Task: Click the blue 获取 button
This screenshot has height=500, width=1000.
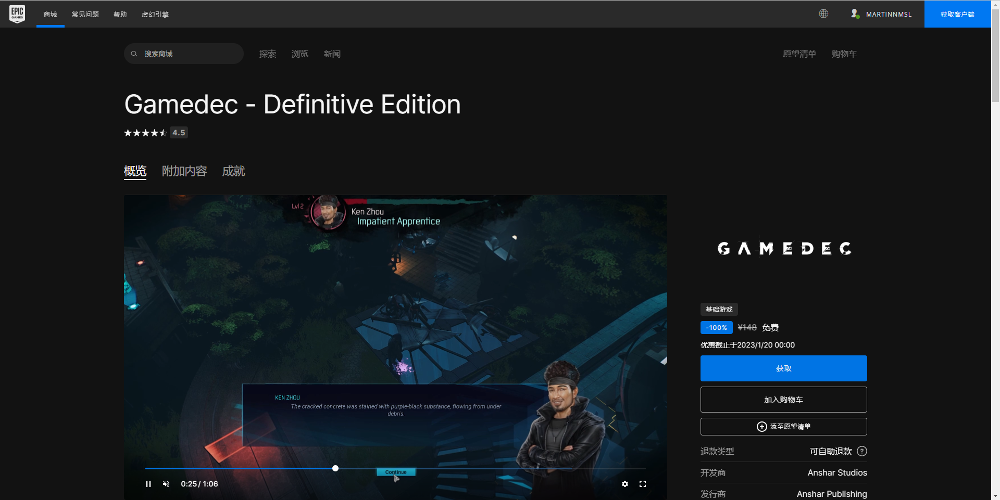Action: [x=783, y=368]
